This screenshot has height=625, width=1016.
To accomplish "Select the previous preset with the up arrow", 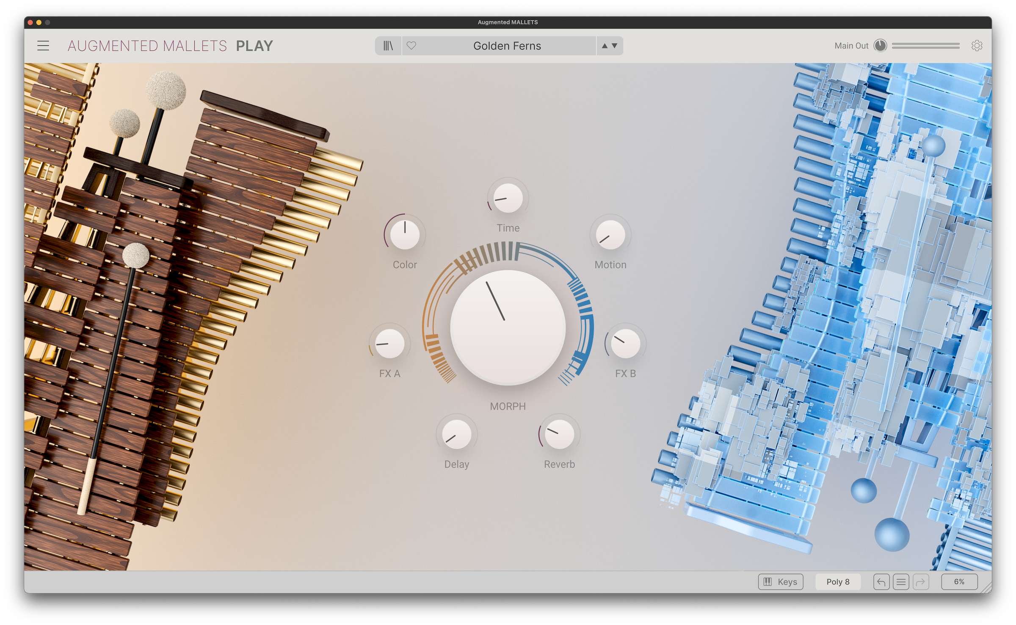I will 605,46.
